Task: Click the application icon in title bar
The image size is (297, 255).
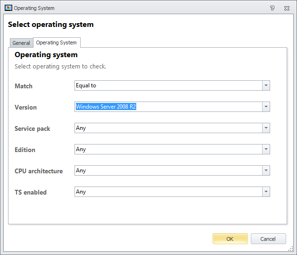Action: 8,8
